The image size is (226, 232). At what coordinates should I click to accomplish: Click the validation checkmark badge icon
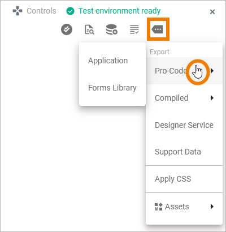[67, 29]
